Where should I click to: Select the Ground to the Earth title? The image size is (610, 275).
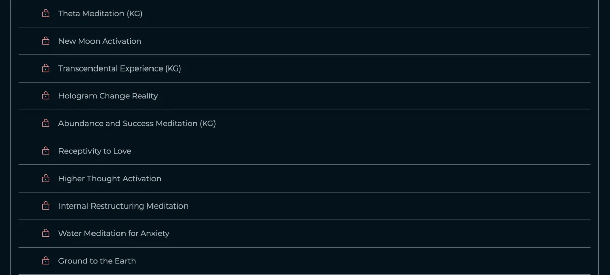[97, 261]
